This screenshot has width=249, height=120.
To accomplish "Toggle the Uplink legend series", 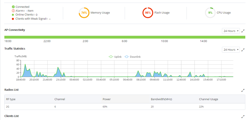I will pyautogui.click(x=115, y=57).
